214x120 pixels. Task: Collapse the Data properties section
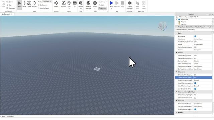pos(176,33)
